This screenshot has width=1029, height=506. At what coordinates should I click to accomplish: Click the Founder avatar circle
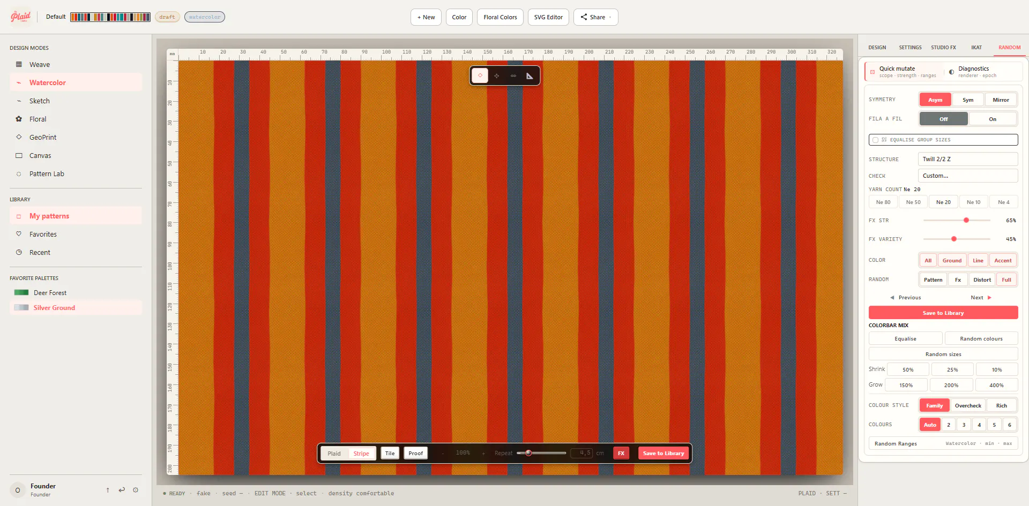tap(18, 490)
